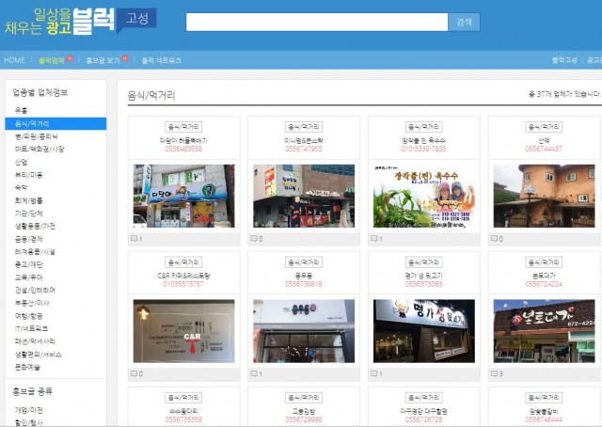The image size is (602, 427).
Task: Open 블럭업체 in the navigation bar
Action: click(x=51, y=60)
